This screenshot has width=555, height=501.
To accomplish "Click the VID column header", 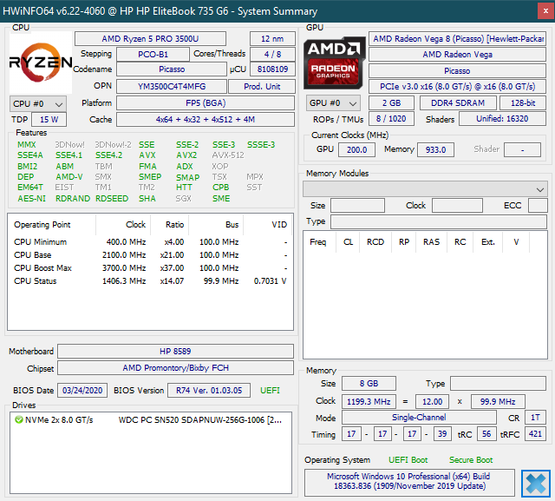I will tap(268, 225).
